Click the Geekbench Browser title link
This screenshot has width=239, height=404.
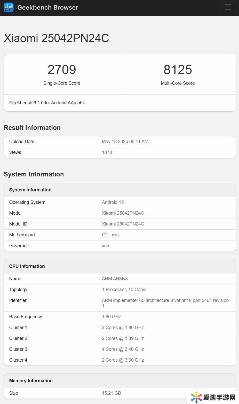(x=48, y=7)
